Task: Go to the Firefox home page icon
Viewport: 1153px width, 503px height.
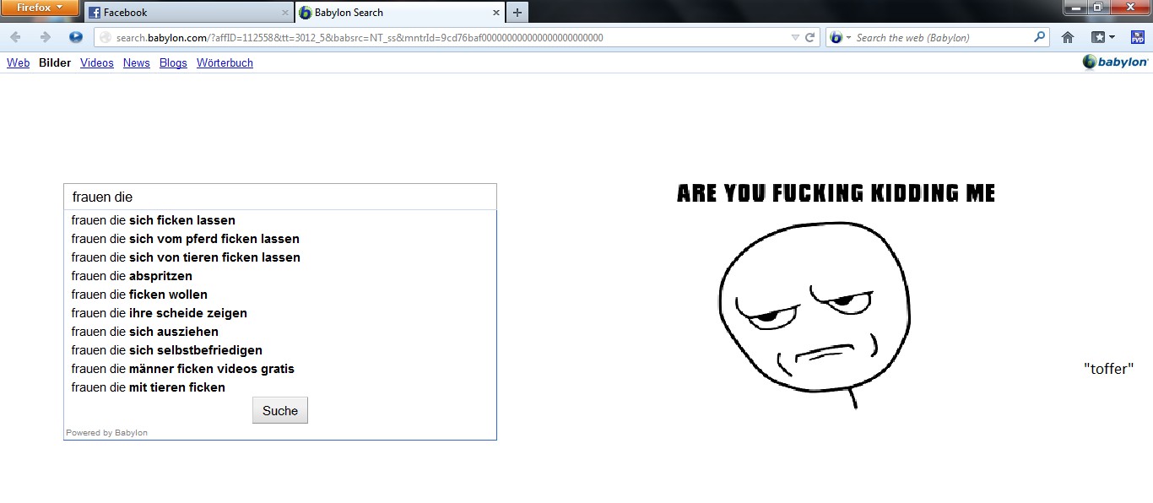Action: click(1068, 37)
